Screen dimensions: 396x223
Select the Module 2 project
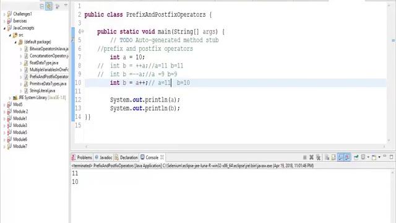pos(20,111)
